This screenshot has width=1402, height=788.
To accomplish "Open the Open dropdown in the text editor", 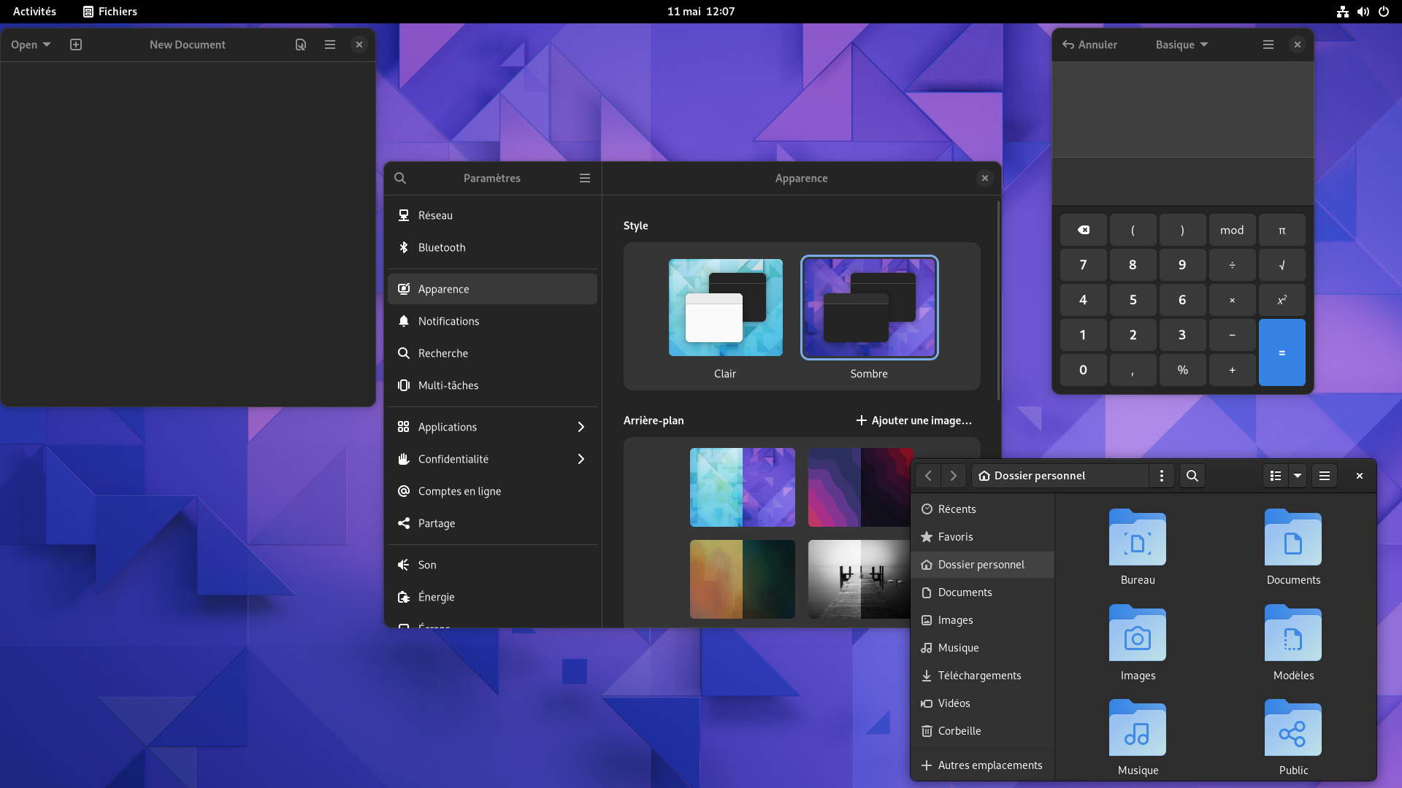I will pyautogui.click(x=31, y=45).
